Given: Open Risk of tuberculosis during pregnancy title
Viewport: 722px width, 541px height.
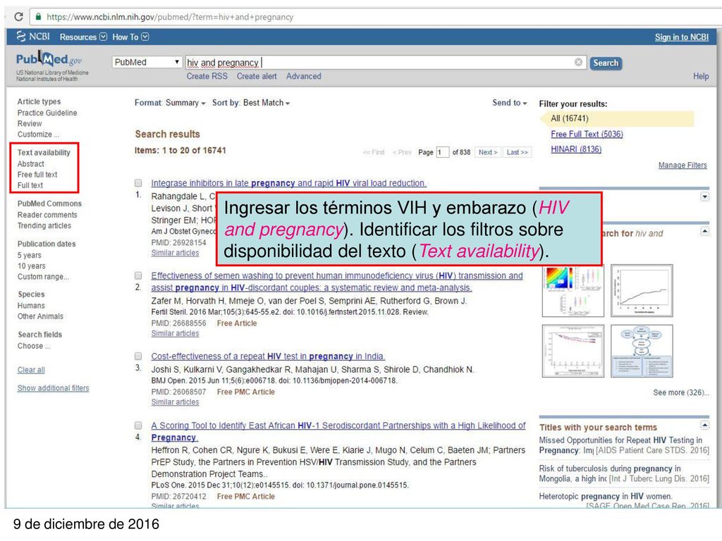Looking at the screenshot, I should pyautogui.click(x=610, y=473).
